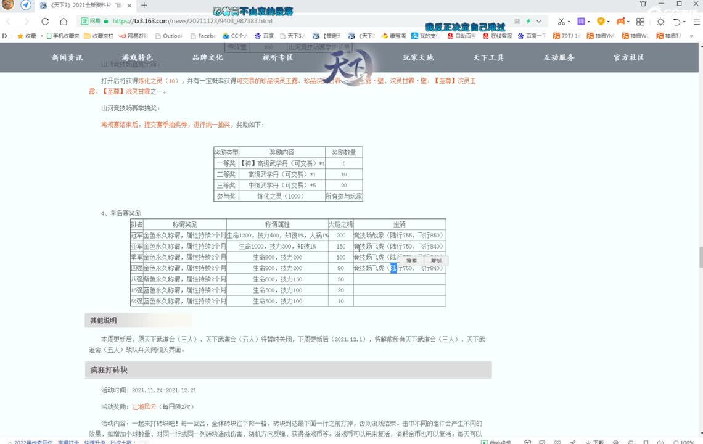Open the orange game controller icon
The width and height of the screenshot is (703, 444).
pos(621,21)
